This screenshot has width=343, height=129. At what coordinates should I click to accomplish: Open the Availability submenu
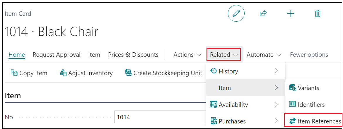coord(245,104)
